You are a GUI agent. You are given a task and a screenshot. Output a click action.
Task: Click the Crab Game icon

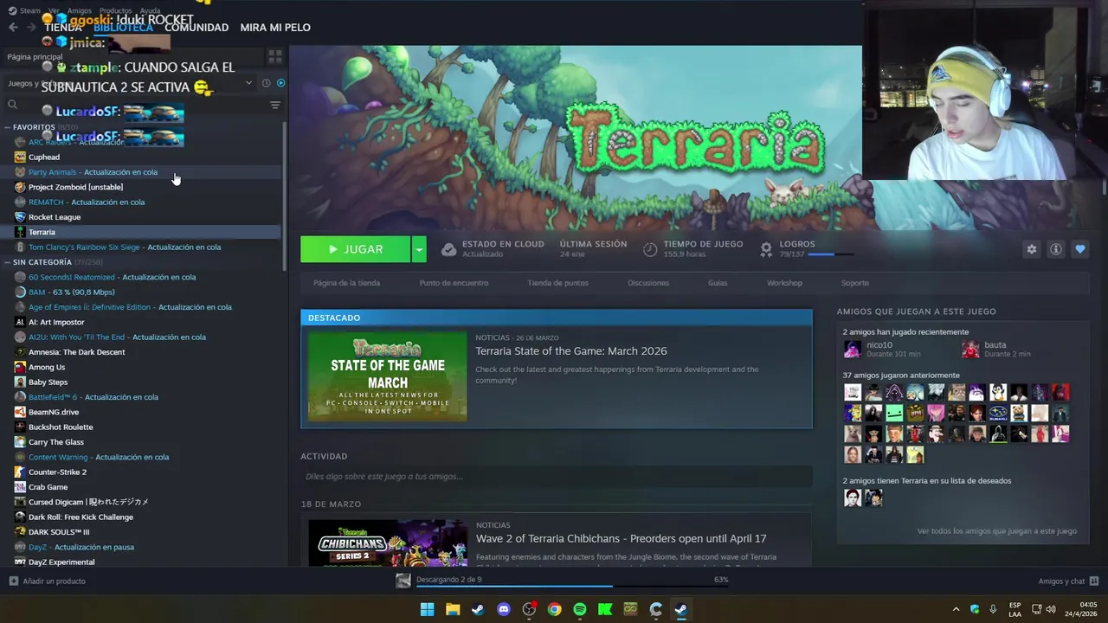(x=20, y=487)
